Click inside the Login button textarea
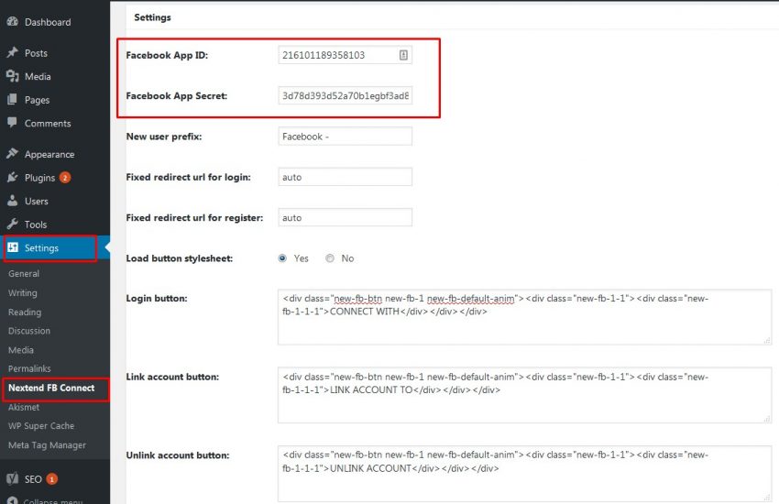Image resolution: width=779 pixels, height=504 pixels. (x=524, y=317)
